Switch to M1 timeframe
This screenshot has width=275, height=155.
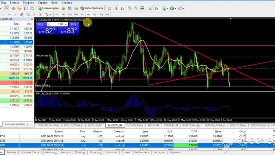coord(57,14)
